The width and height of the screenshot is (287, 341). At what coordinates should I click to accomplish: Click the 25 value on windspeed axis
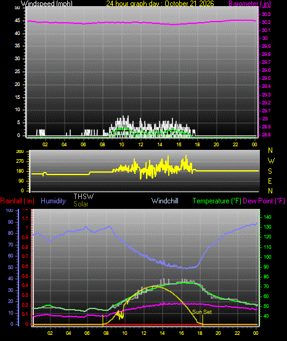[17, 71]
